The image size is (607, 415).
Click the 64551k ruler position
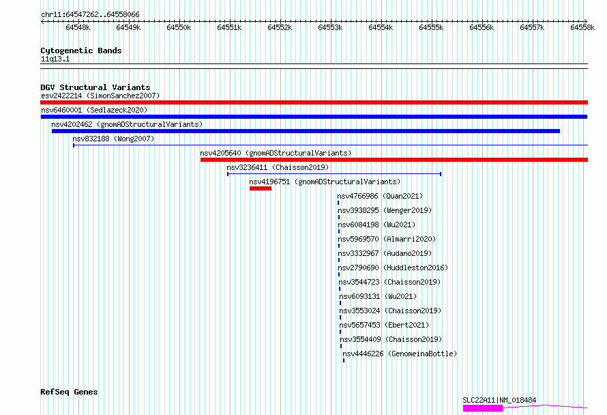coord(229,27)
